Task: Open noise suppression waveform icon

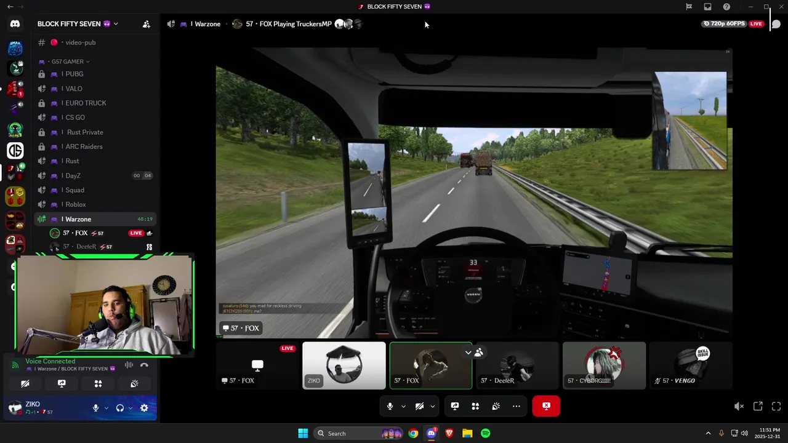Action: (129, 365)
